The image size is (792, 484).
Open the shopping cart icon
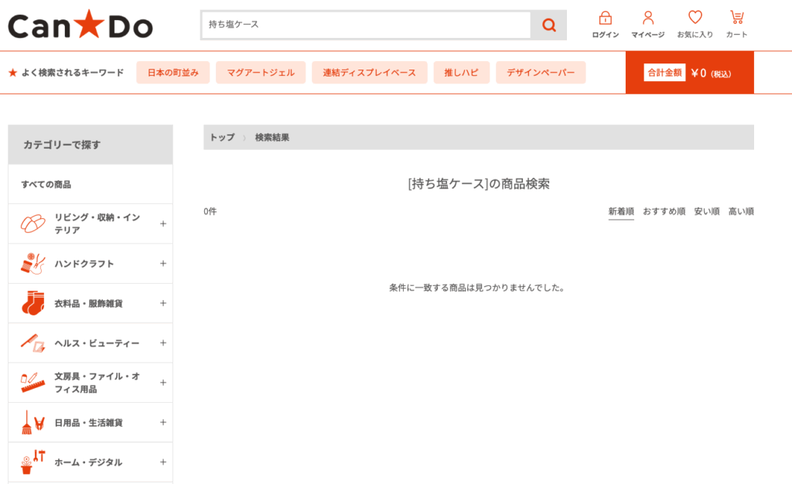point(737,18)
